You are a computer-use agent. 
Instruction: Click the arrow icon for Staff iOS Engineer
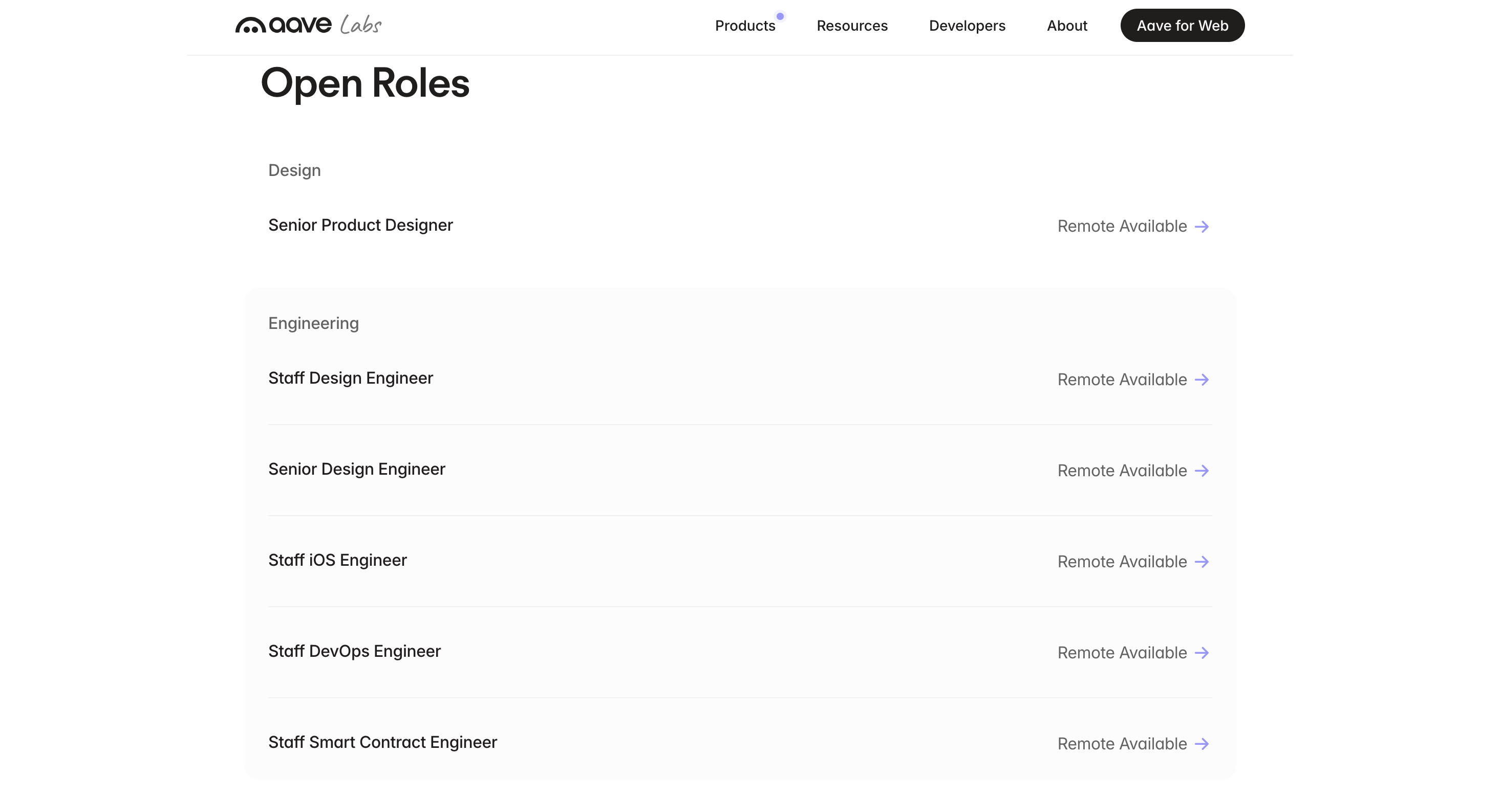pos(1202,562)
